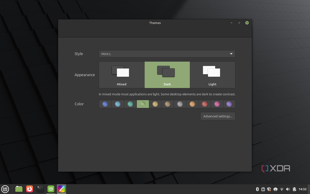This screenshot has width=310, height=194.
Task: Open the volume speaker tray icon
Action: [288, 189]
